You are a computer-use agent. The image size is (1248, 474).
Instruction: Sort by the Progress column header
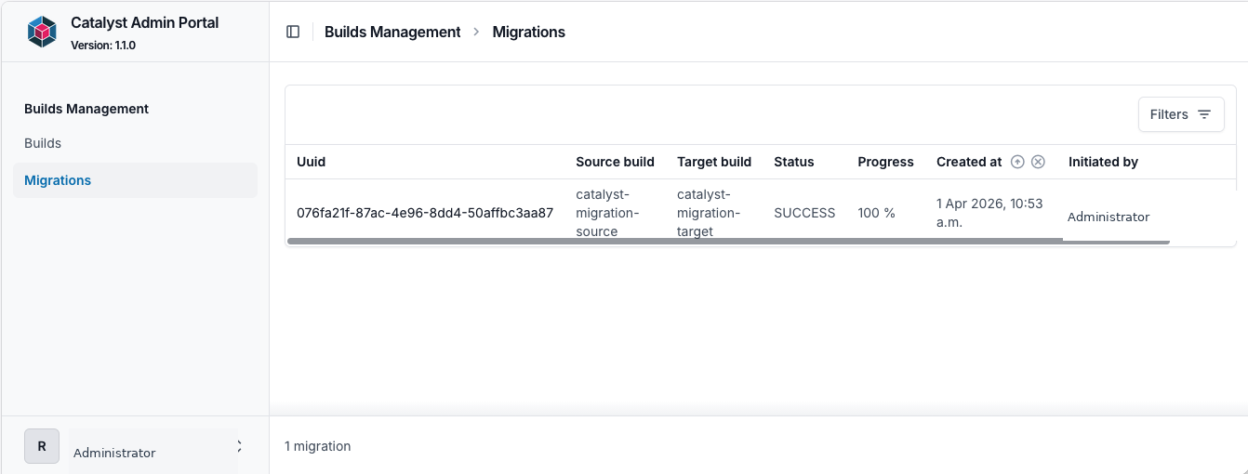click(885, 162)
